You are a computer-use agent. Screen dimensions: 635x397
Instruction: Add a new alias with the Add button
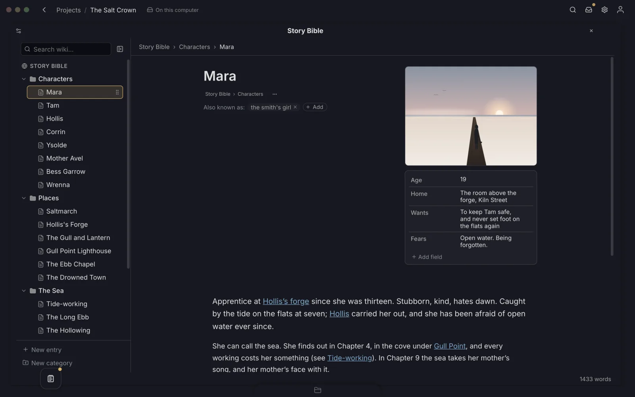pos(315,107)
